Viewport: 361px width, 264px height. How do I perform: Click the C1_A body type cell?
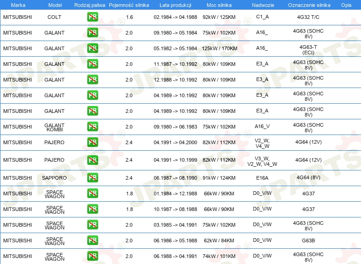[x=263, y=17]
